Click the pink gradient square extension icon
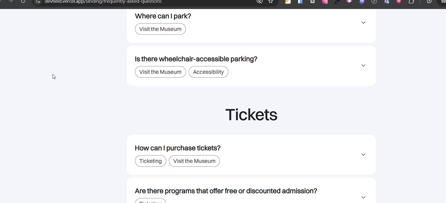The width and height of the screenshot is (446, 203). click(325, 2)
